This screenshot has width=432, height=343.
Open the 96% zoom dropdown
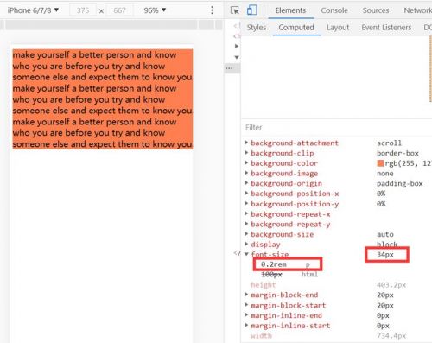tap(155, 10)
